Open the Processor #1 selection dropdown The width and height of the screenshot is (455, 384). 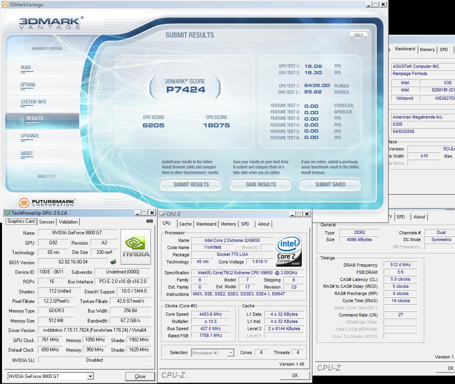[x=231, y=353]
